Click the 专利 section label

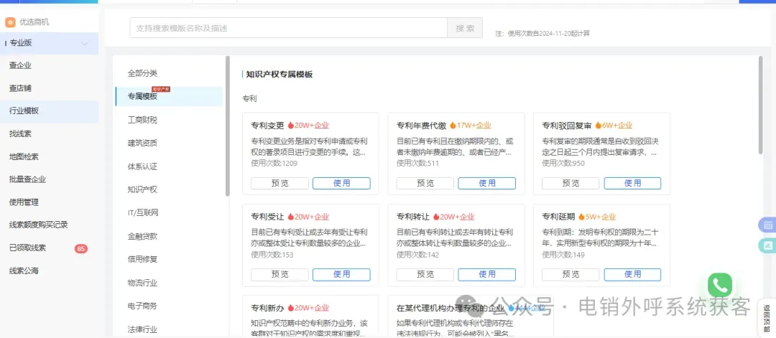coord(249,99)
